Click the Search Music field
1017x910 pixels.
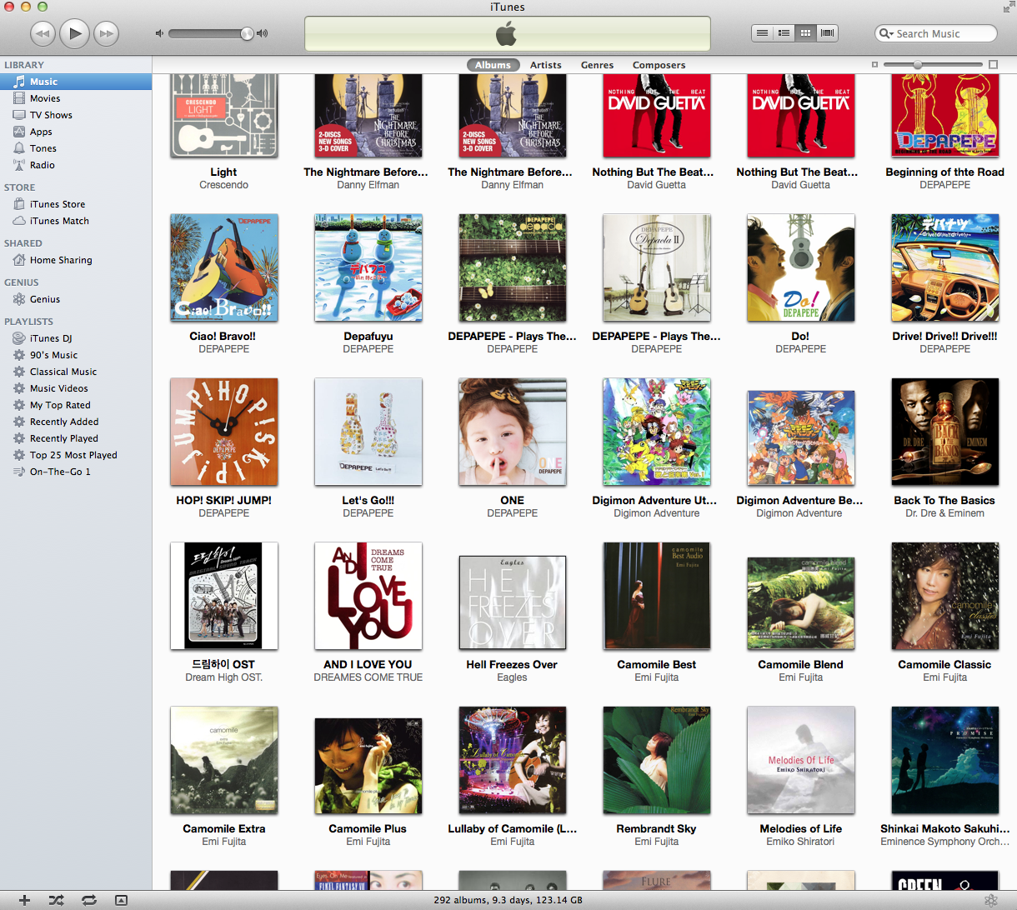coord(936,33)
